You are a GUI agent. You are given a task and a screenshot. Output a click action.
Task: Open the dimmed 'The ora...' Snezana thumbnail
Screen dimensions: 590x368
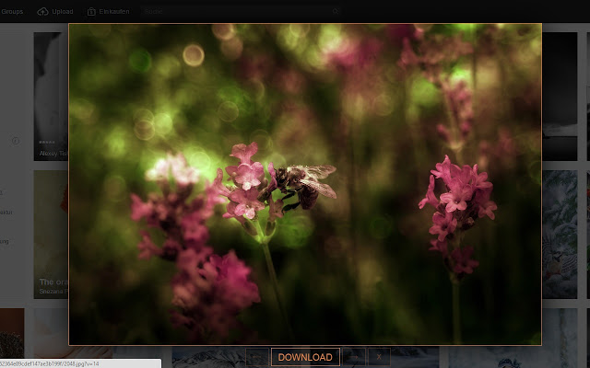(x=52, y=235)
